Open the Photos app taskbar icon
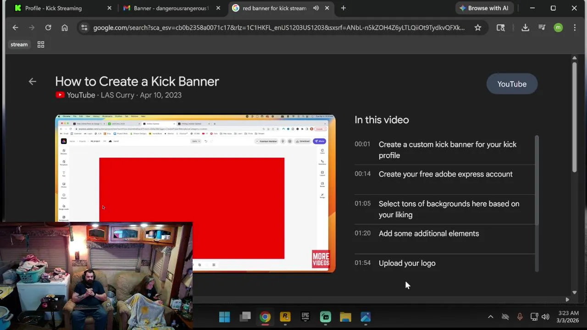Image resolution: width=587 pixels, height=330 pixels. click(365, 317)
